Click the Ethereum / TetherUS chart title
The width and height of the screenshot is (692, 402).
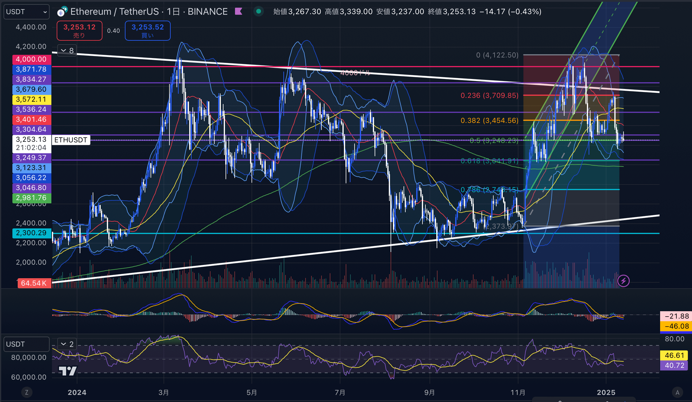(x=149, y=11)
